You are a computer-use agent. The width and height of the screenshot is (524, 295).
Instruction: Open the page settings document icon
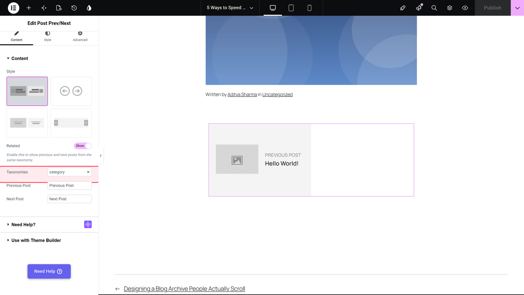point(59,8)
